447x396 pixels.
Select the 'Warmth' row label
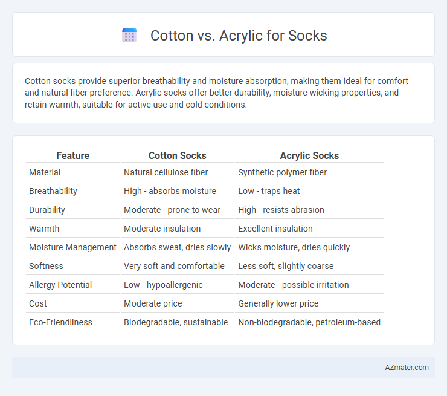[44, 229]
